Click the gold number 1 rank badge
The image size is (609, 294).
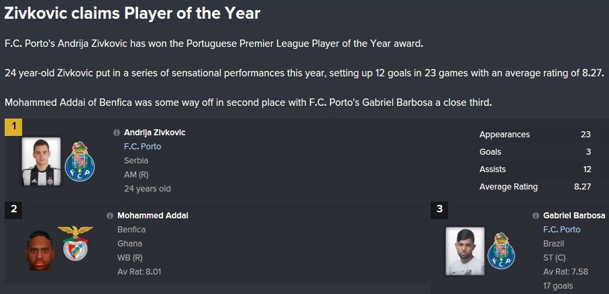(x=13, y=127)
